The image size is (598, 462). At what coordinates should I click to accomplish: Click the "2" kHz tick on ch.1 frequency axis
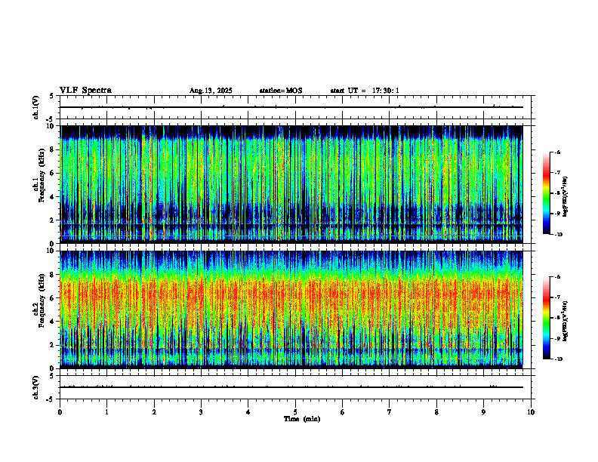click(53, 220)
